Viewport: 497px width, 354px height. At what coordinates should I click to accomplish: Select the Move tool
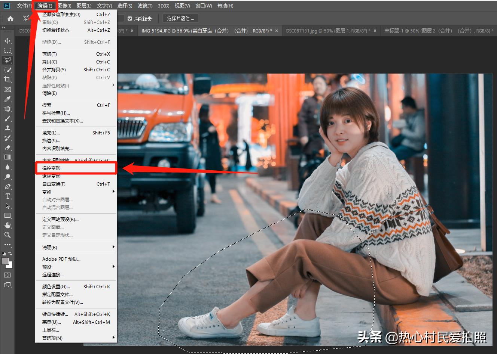tap(7, 41)
